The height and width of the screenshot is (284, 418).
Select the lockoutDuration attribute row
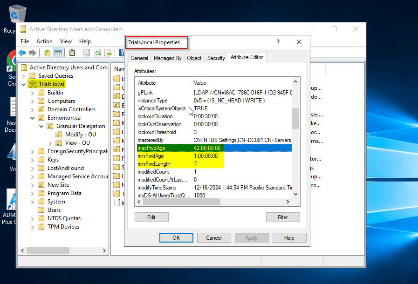click(x=214, y=116)
